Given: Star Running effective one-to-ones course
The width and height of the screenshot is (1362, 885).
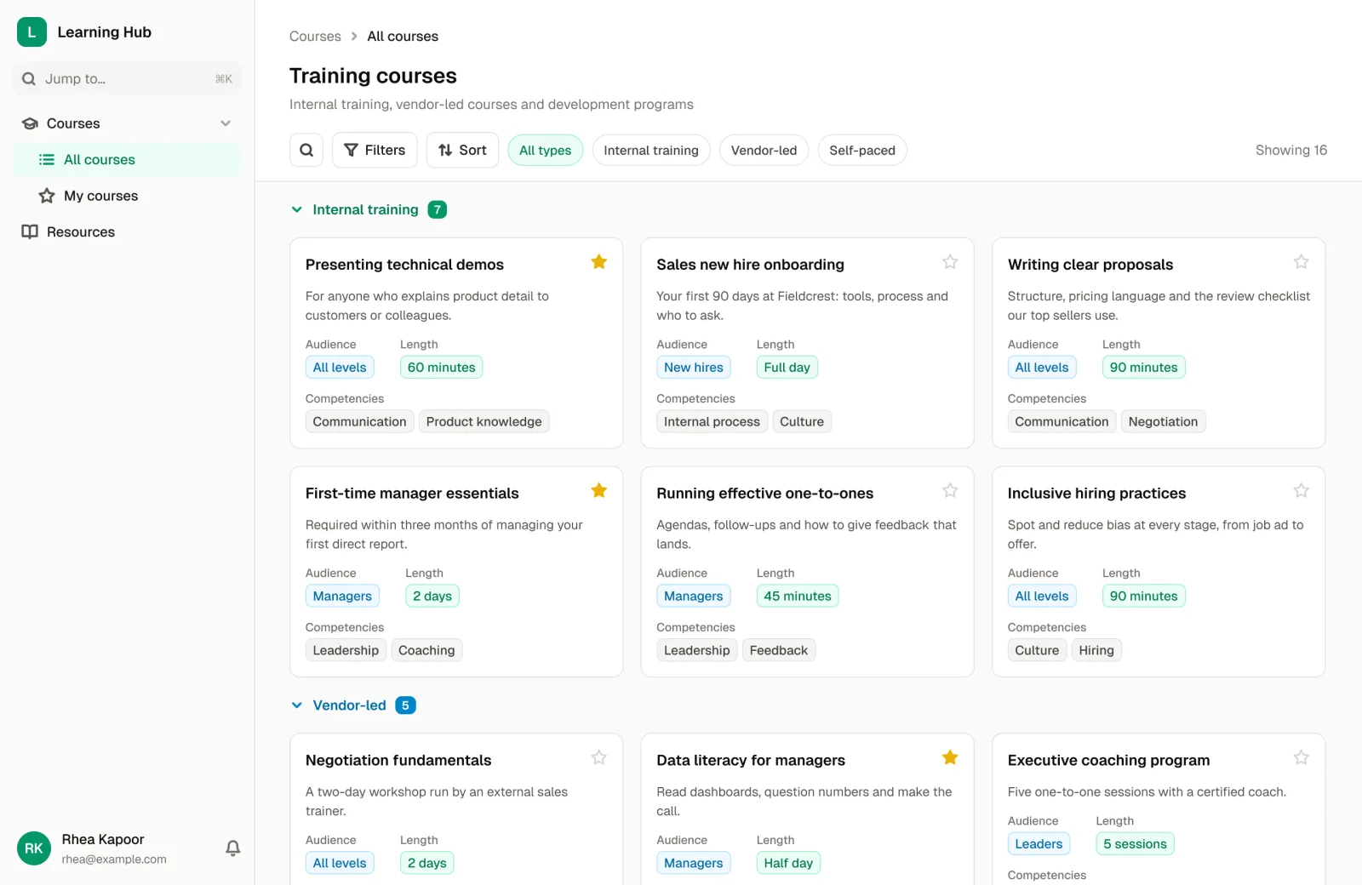Looking at the screenshot, I should [x=950, y=490].
